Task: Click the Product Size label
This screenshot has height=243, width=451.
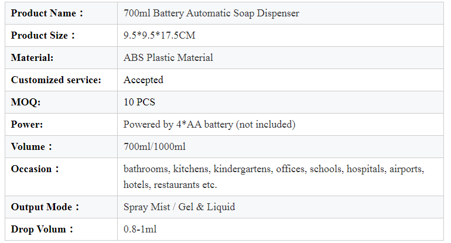Action: [x=43, y=35]
